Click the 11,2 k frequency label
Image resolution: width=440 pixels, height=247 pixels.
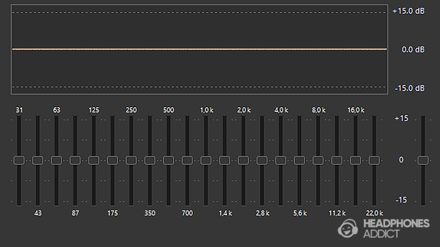click(337, 214)
